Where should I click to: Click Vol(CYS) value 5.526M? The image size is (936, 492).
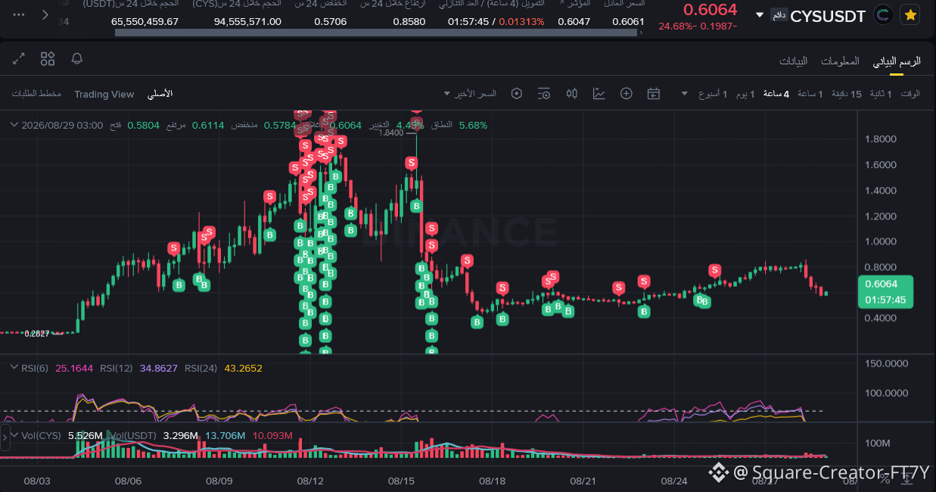85,436
